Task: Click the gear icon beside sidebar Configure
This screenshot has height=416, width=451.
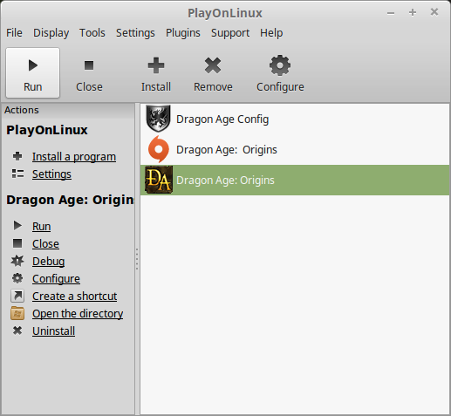Action: tap(17, 278)
